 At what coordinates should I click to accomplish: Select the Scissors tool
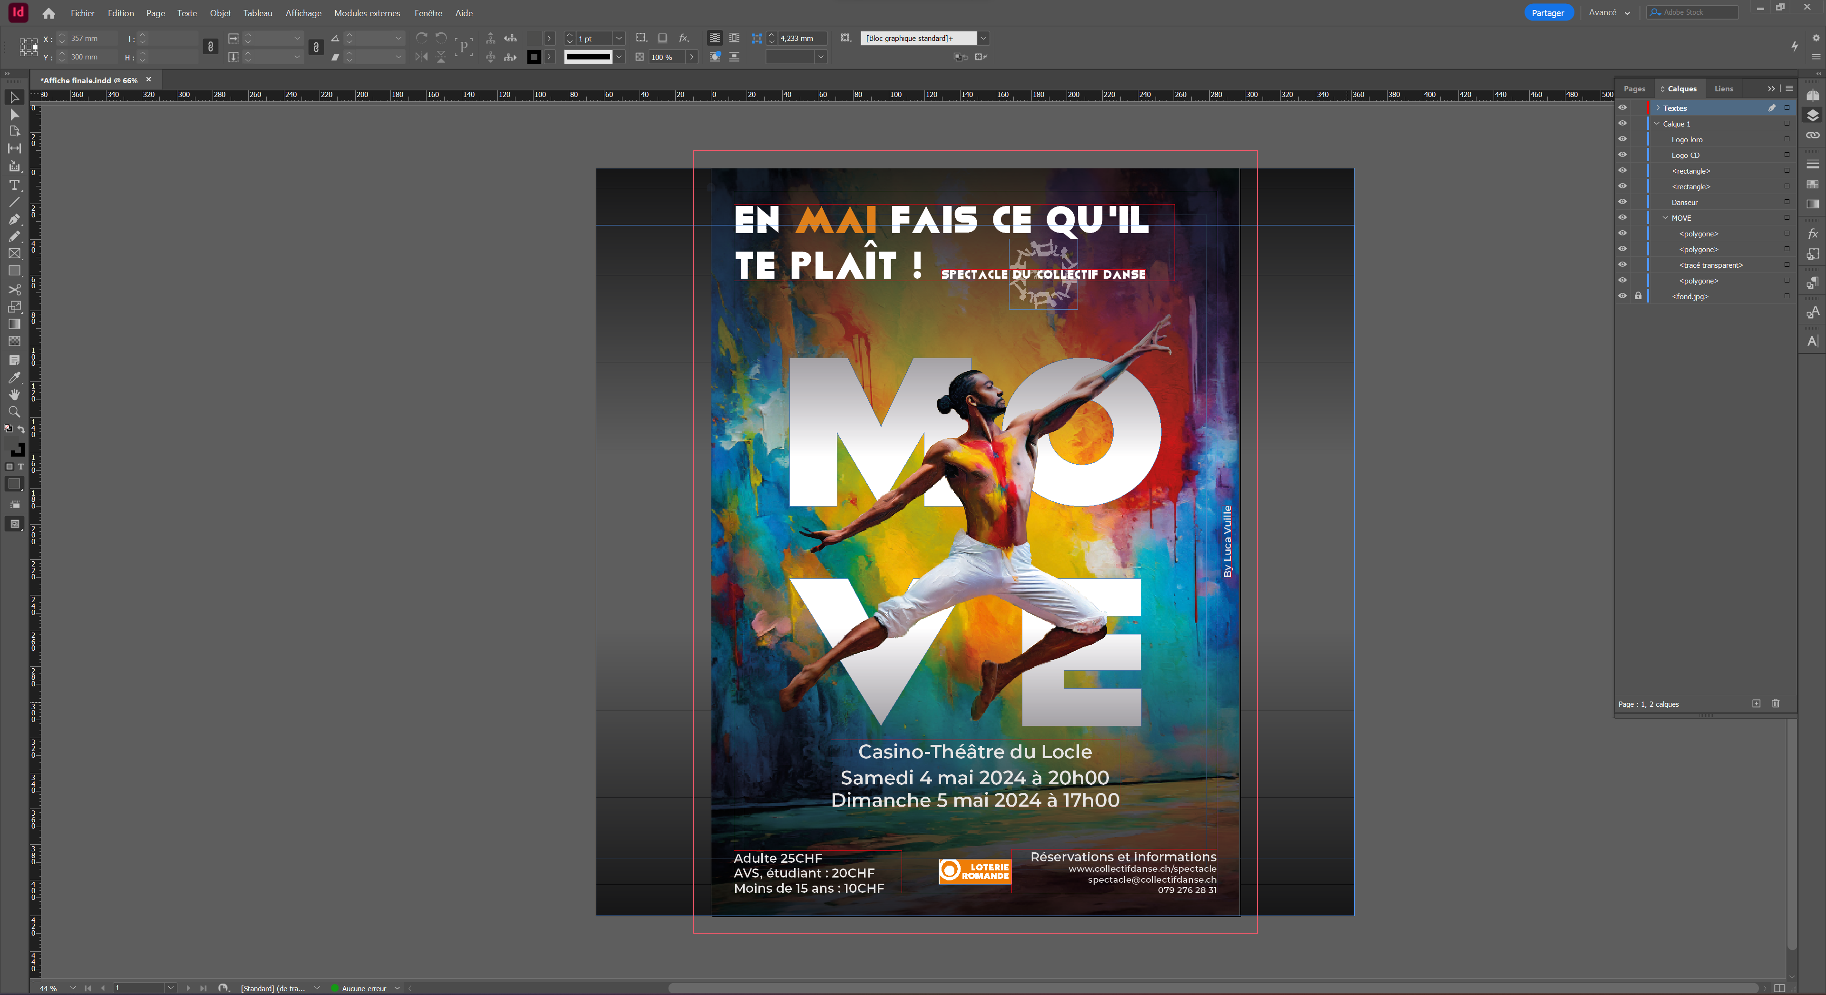click(14, 289)
